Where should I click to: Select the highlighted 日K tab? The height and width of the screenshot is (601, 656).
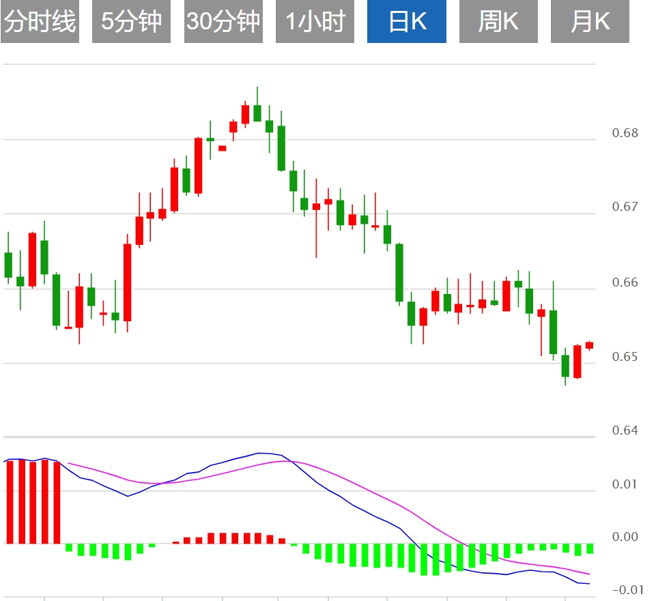407,22
